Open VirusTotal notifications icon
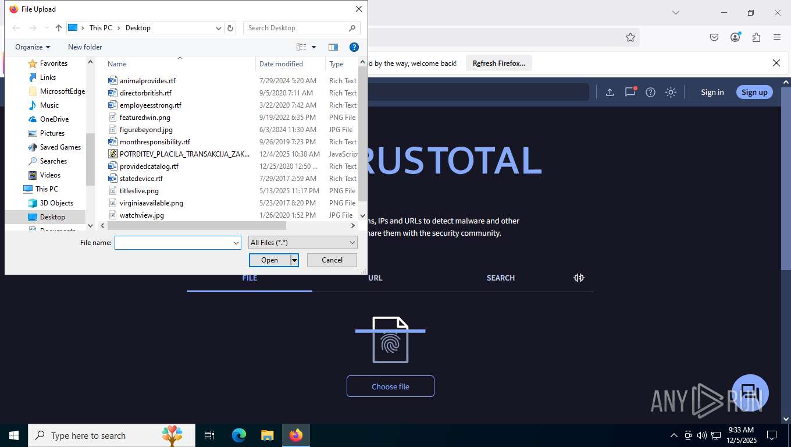The width and height of the screenshot is (791, 447). coord(630,92)
